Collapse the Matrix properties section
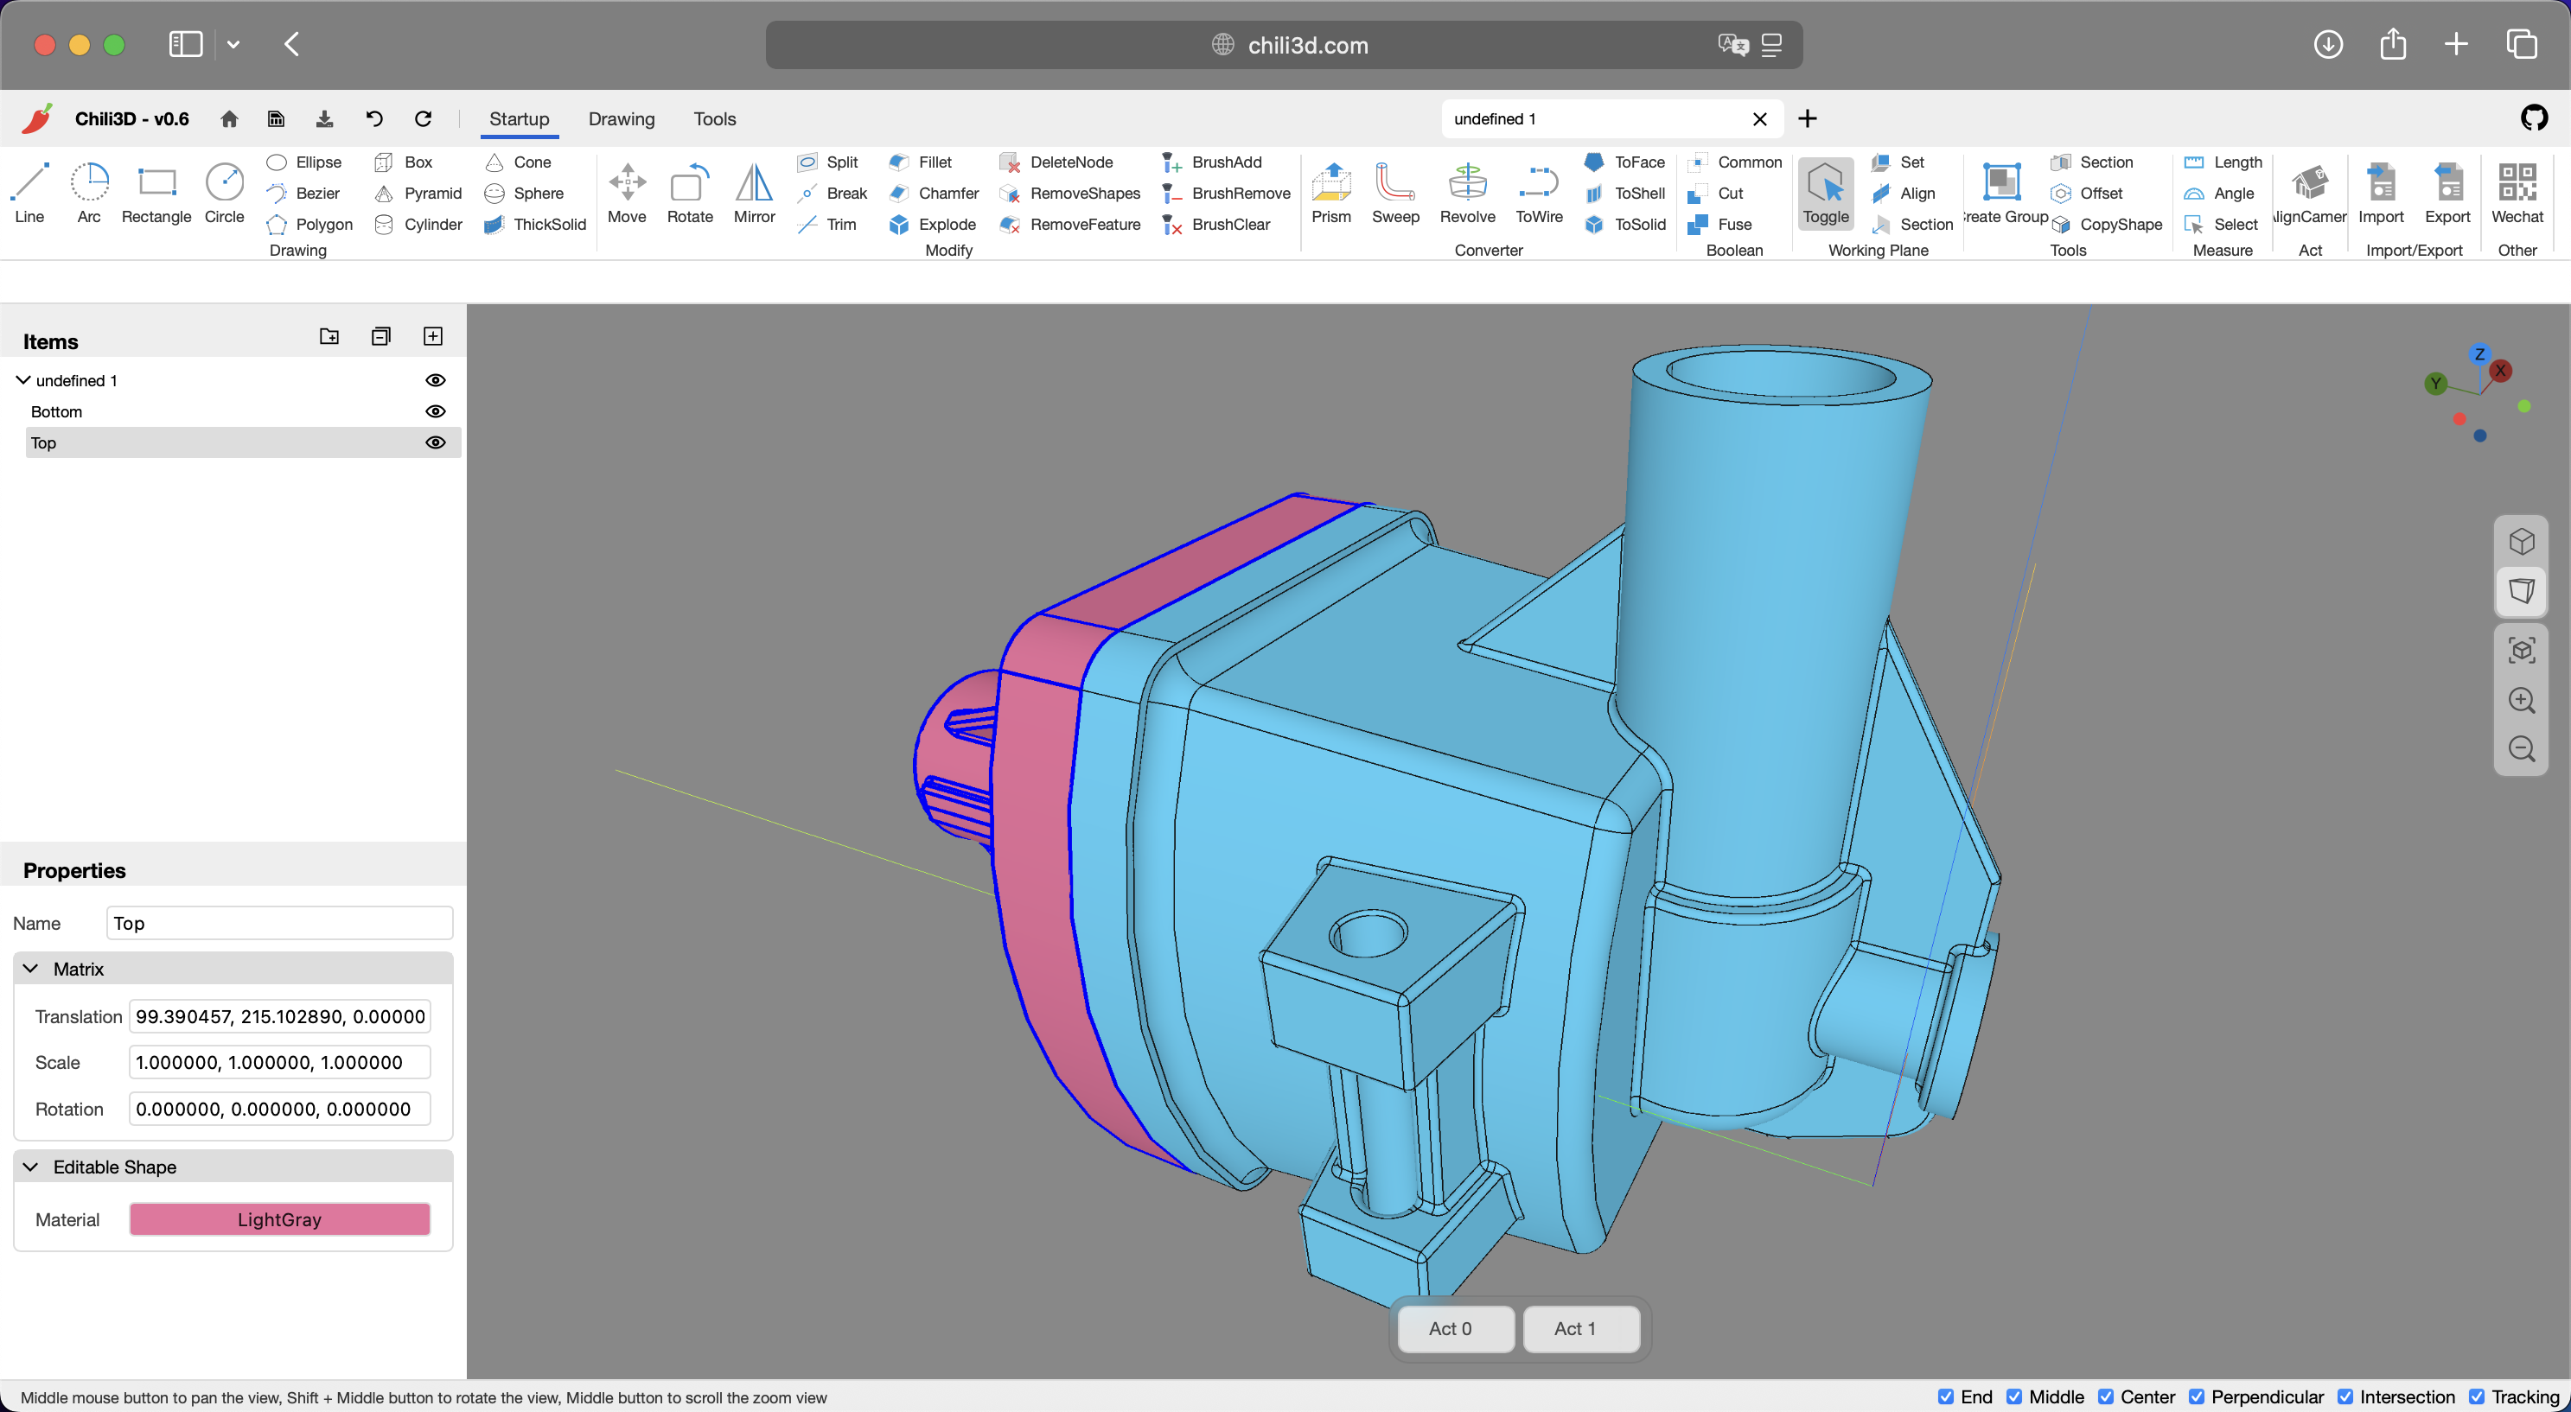 tap(31, 968)
